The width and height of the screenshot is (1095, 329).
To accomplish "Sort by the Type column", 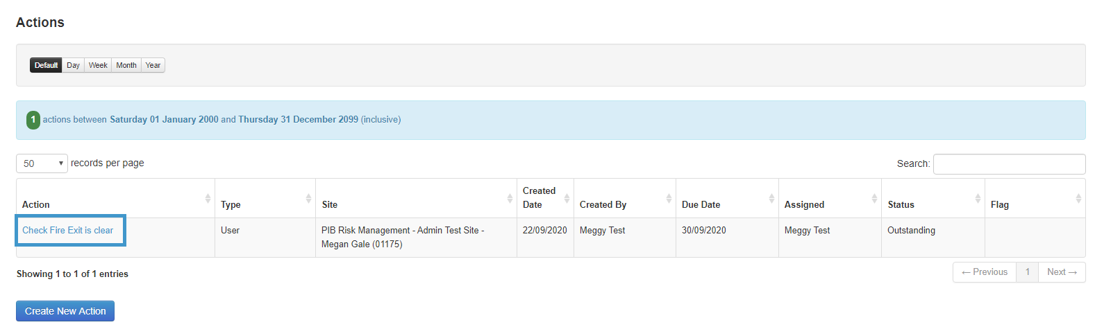I will 265,198.
